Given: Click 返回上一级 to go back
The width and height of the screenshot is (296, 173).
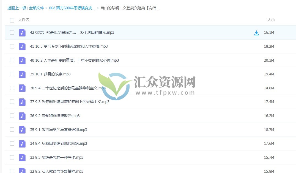Looking at the screenshot, I should 16,8.
